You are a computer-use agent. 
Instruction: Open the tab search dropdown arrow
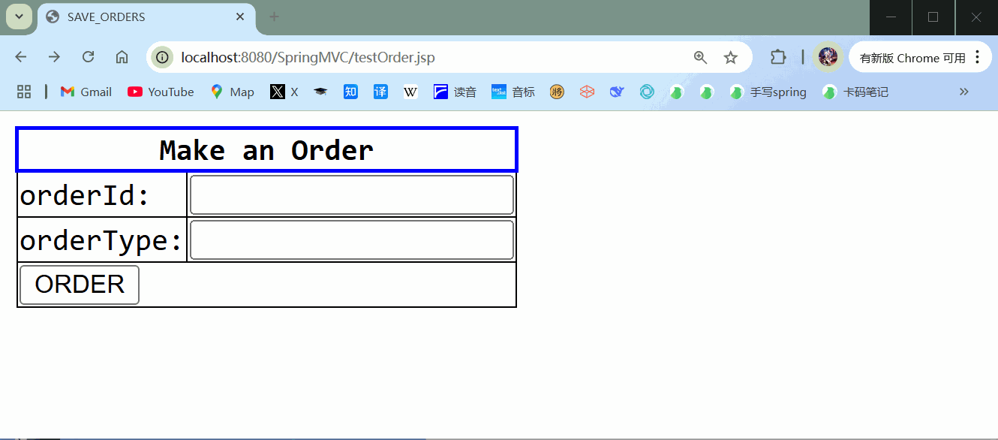pos(19,17)
